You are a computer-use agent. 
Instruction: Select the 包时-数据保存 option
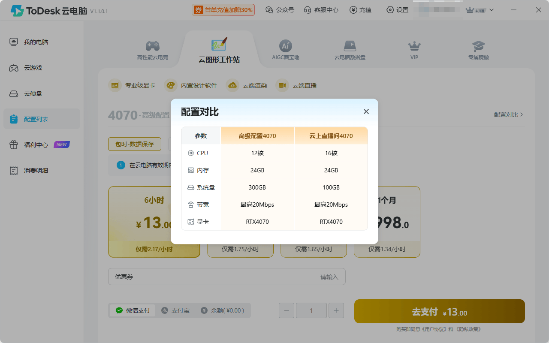tap(135, 144)
